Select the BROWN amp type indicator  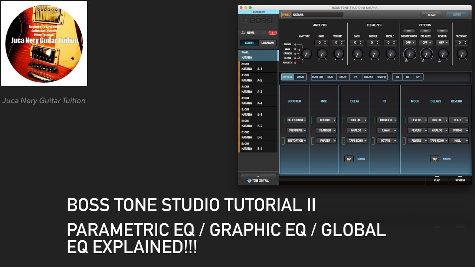tap(295, 44)
